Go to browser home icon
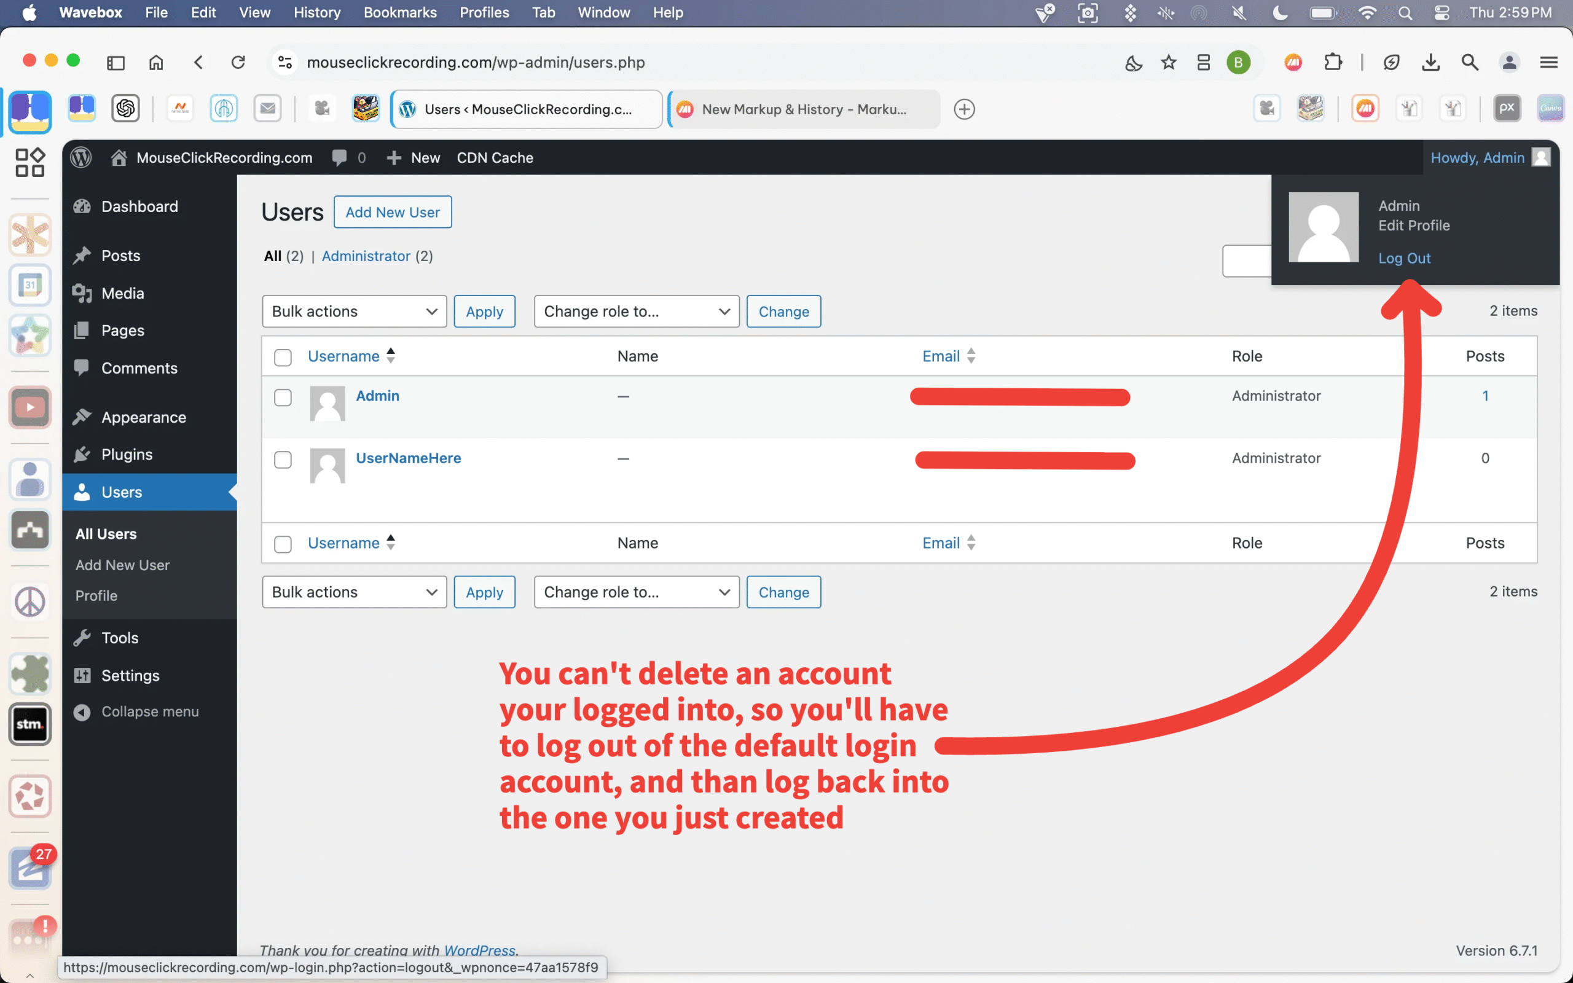 pyautogui.click(x=156, y=63)
